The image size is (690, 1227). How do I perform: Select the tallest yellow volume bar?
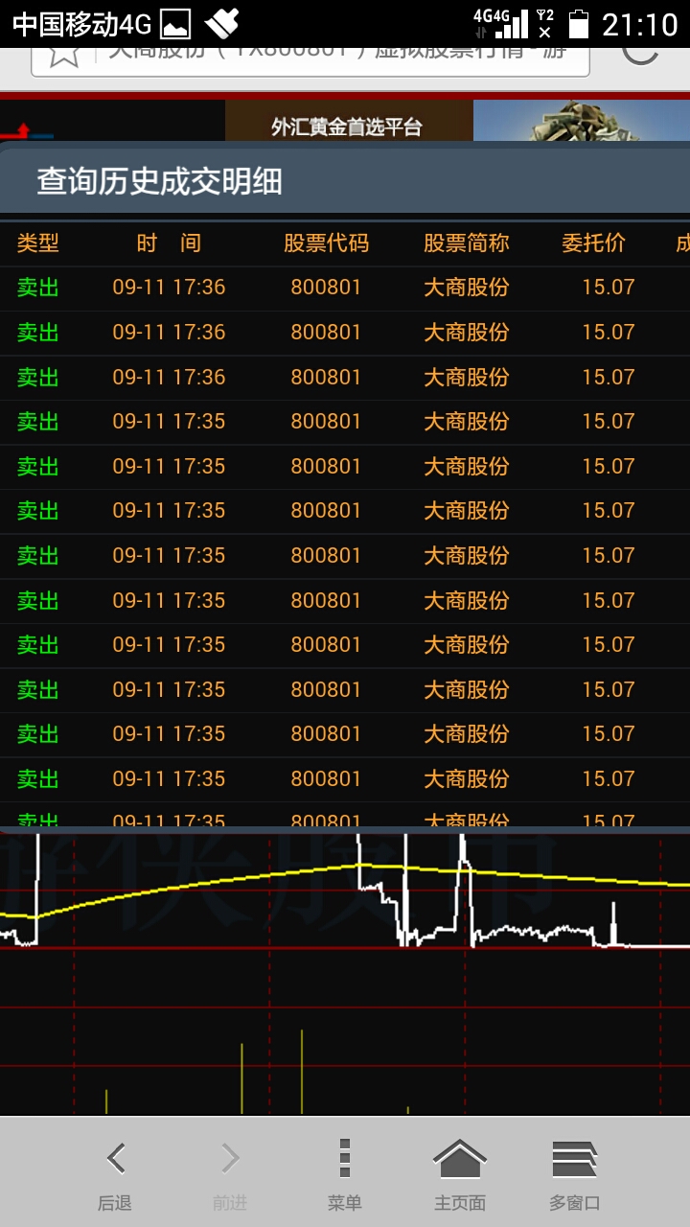click(x=302, y=1074)
